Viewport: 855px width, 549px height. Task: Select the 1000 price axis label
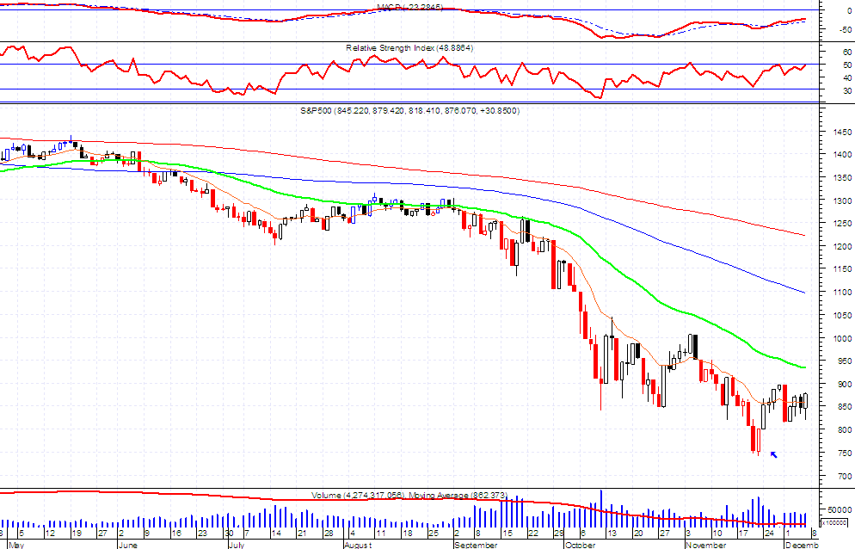pyautogui.click(x=842, y=338)
